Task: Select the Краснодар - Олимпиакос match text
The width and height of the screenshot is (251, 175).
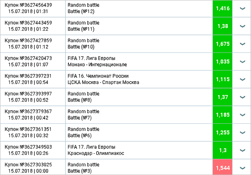Action: point(96,153)
